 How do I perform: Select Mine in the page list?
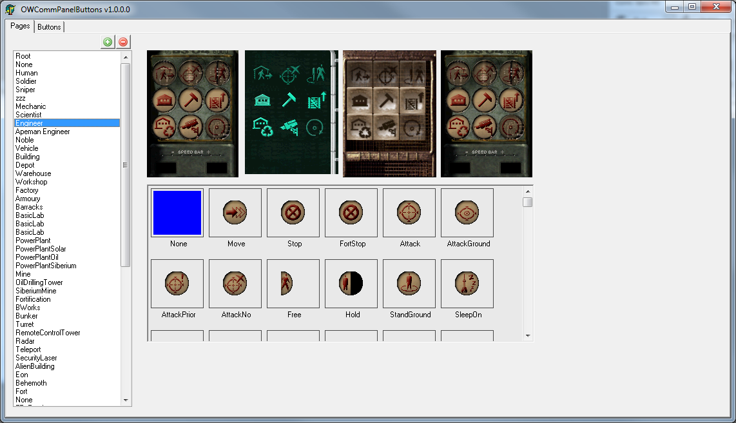[x=67, y=274]
